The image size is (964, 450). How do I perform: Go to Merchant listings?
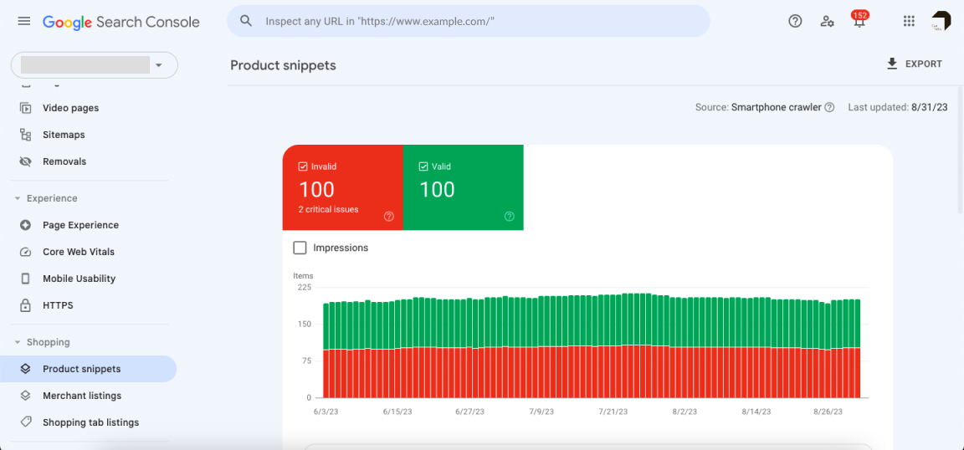click(82, 396)
